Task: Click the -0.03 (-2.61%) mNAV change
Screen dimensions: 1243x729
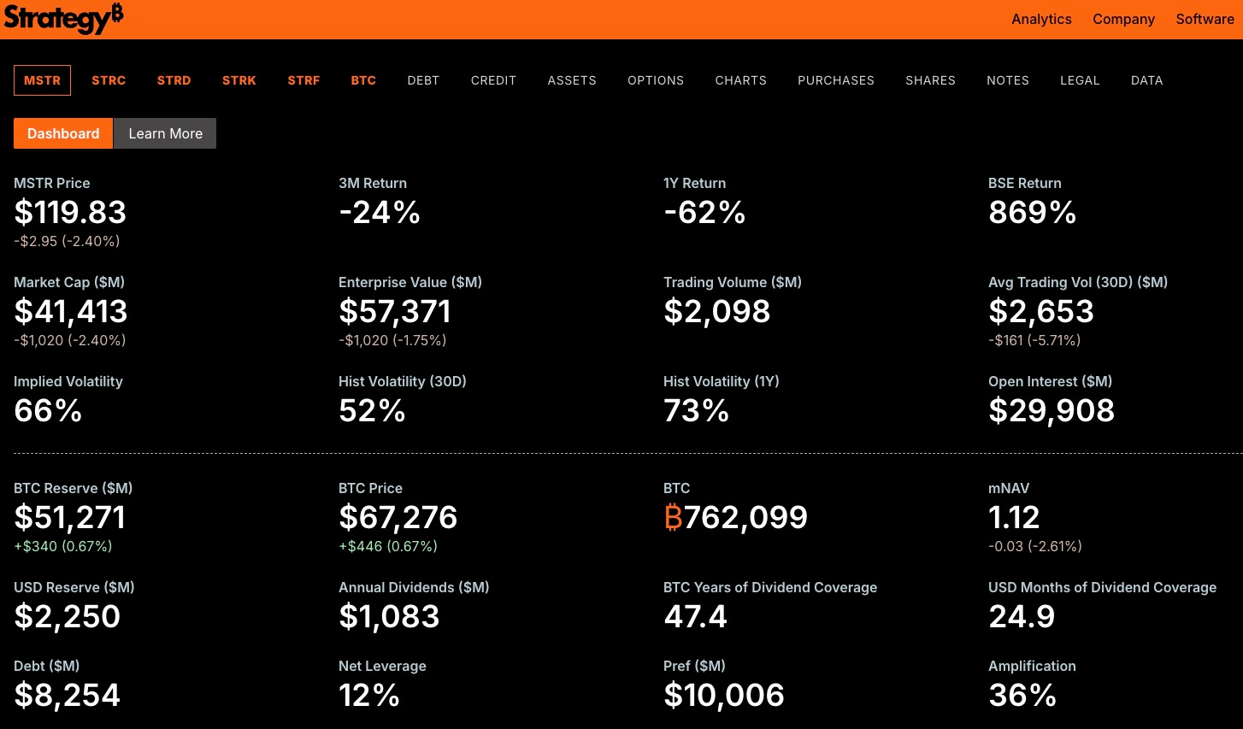Action: tap(1035, 546)
